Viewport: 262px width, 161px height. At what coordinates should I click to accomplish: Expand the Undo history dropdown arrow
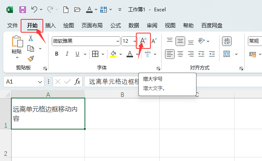pos(41,10)
